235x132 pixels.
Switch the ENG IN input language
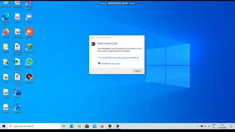(214, 126)
